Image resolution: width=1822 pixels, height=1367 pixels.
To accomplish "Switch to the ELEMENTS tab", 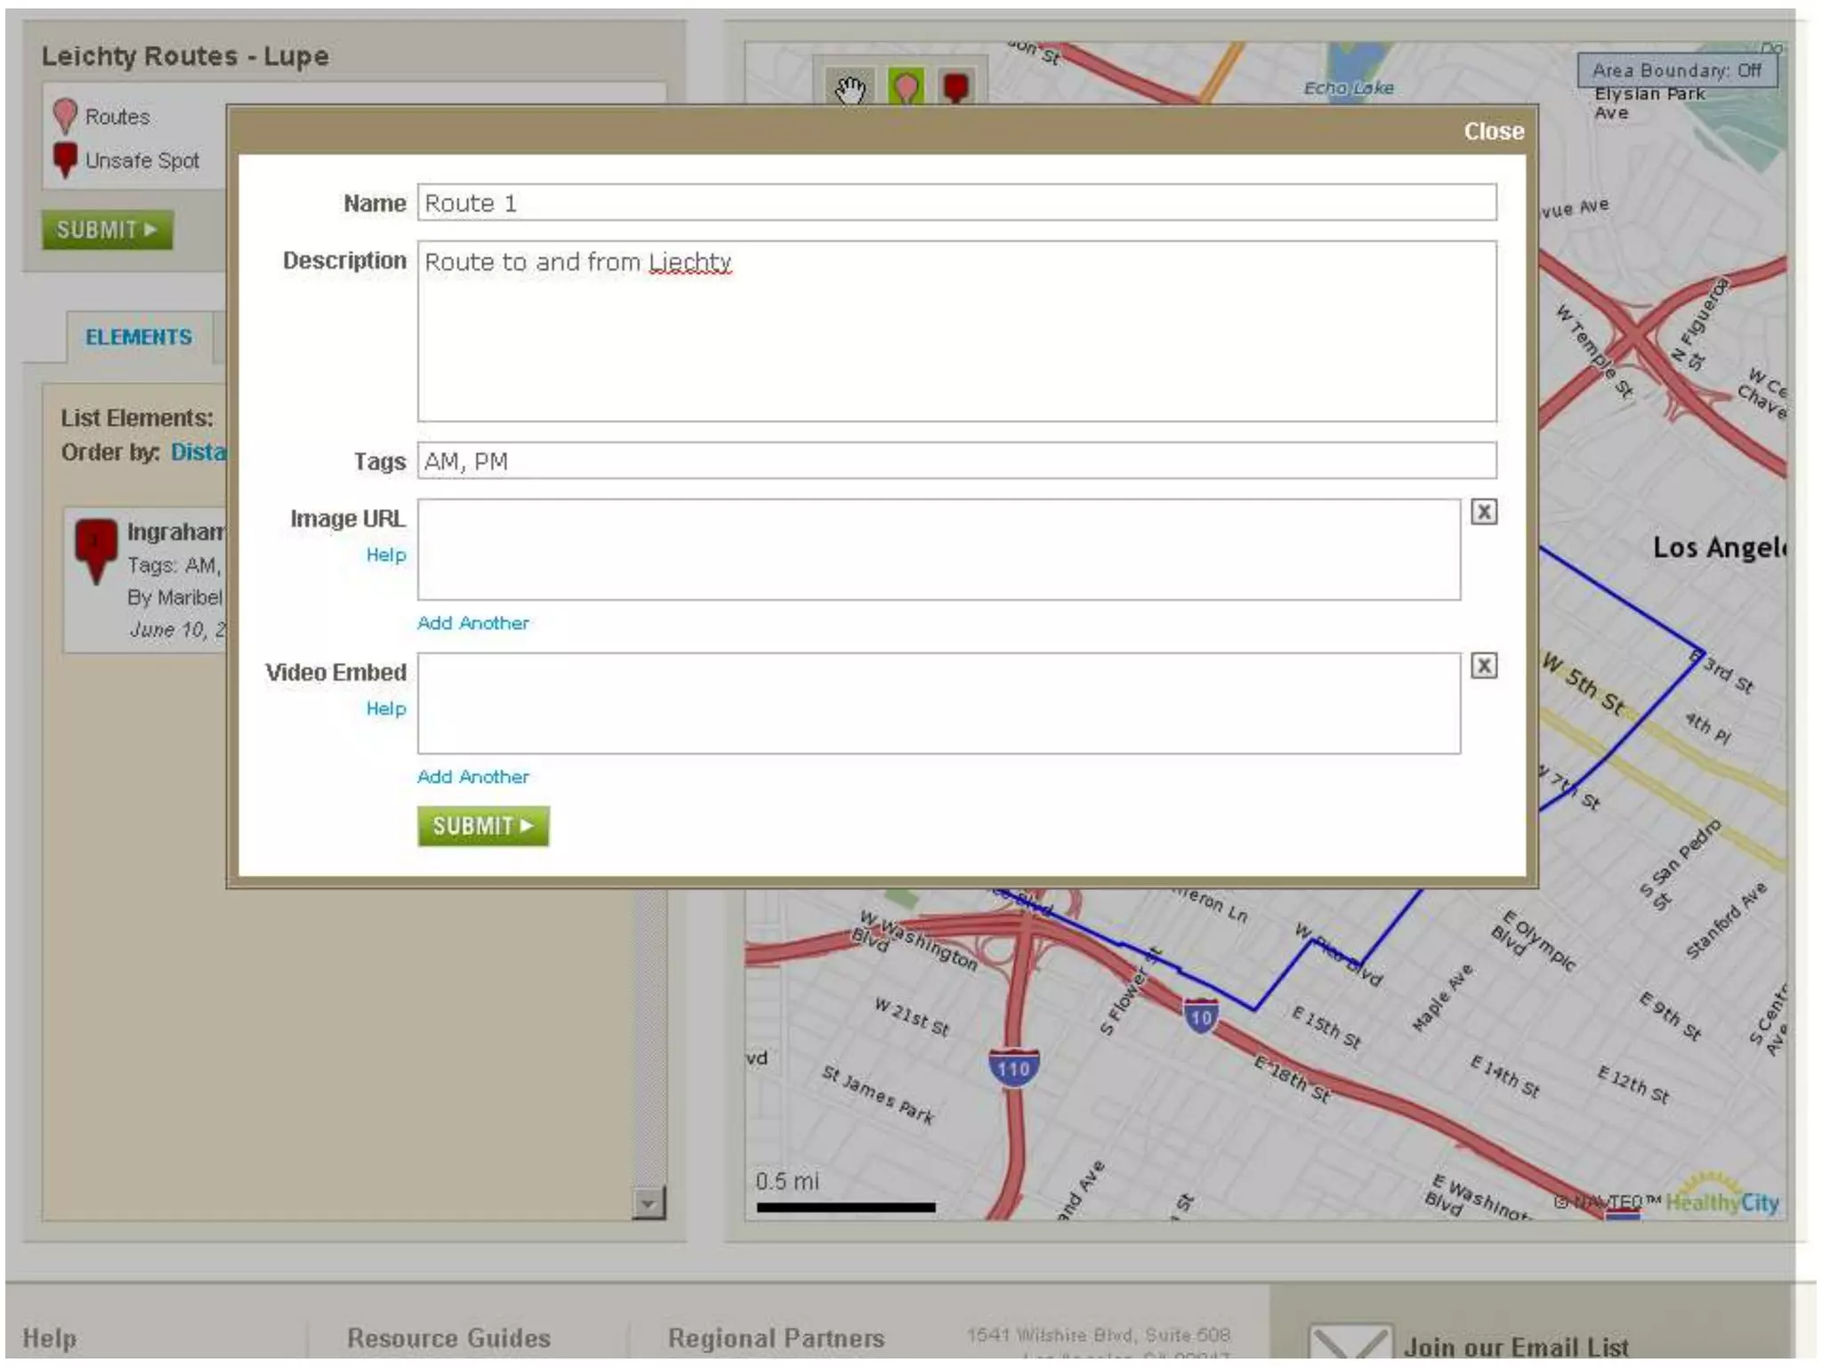I will (x=139, y=337).
